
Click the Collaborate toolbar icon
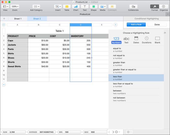(133, 7)
